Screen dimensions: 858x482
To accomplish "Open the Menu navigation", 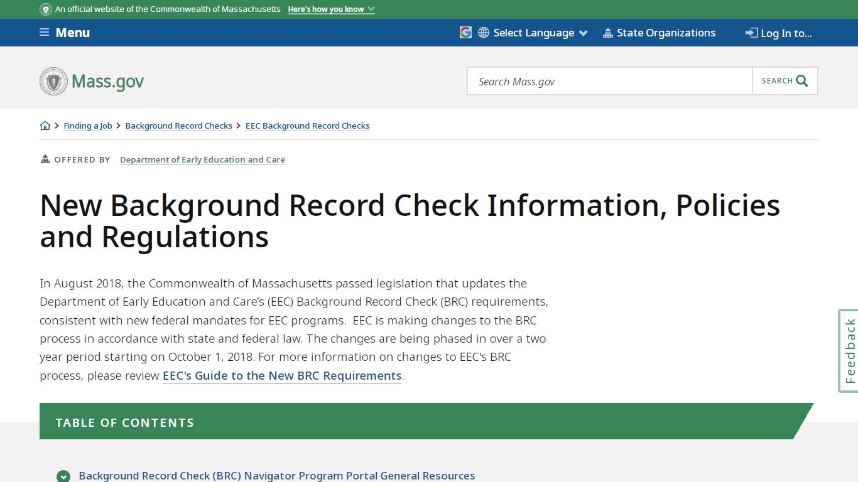I will pyautogui.click(x=65, y=33).
